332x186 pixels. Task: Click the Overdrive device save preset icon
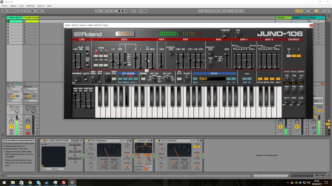151,141
